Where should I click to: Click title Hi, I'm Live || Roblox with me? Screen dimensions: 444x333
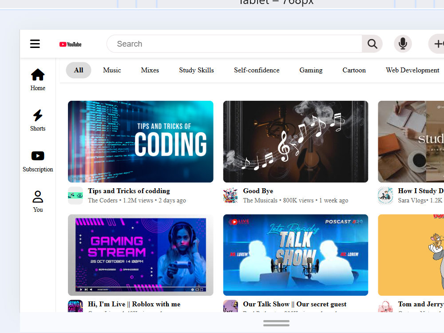click(134, 304)
